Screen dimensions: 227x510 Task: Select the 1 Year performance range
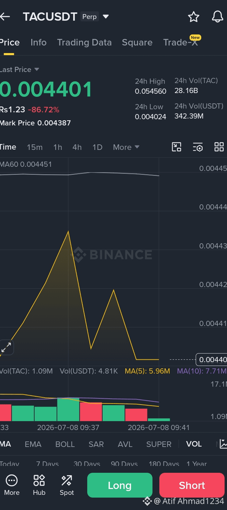click(197, 464)
